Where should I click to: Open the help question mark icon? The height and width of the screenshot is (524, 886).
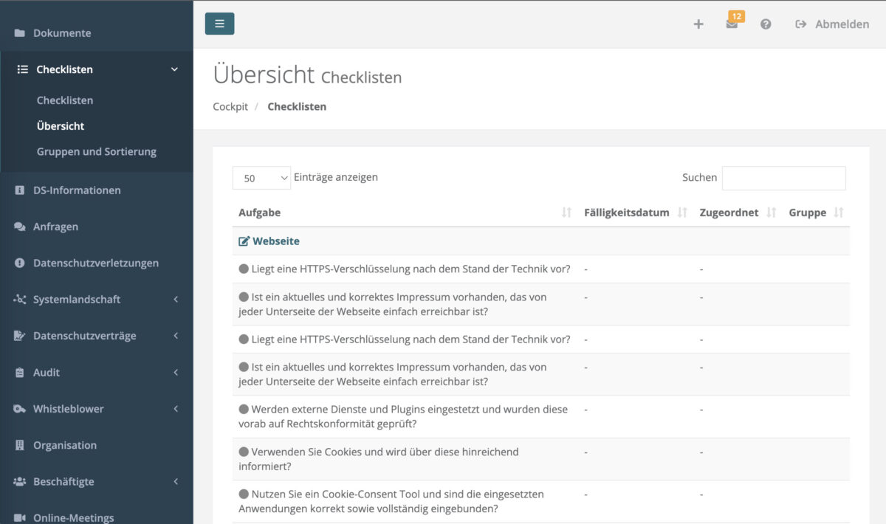coord(766,24)
